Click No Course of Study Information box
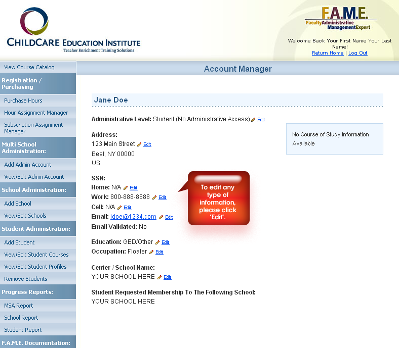Viewport: 399px width, 348px height. click(x=335, y=139)
